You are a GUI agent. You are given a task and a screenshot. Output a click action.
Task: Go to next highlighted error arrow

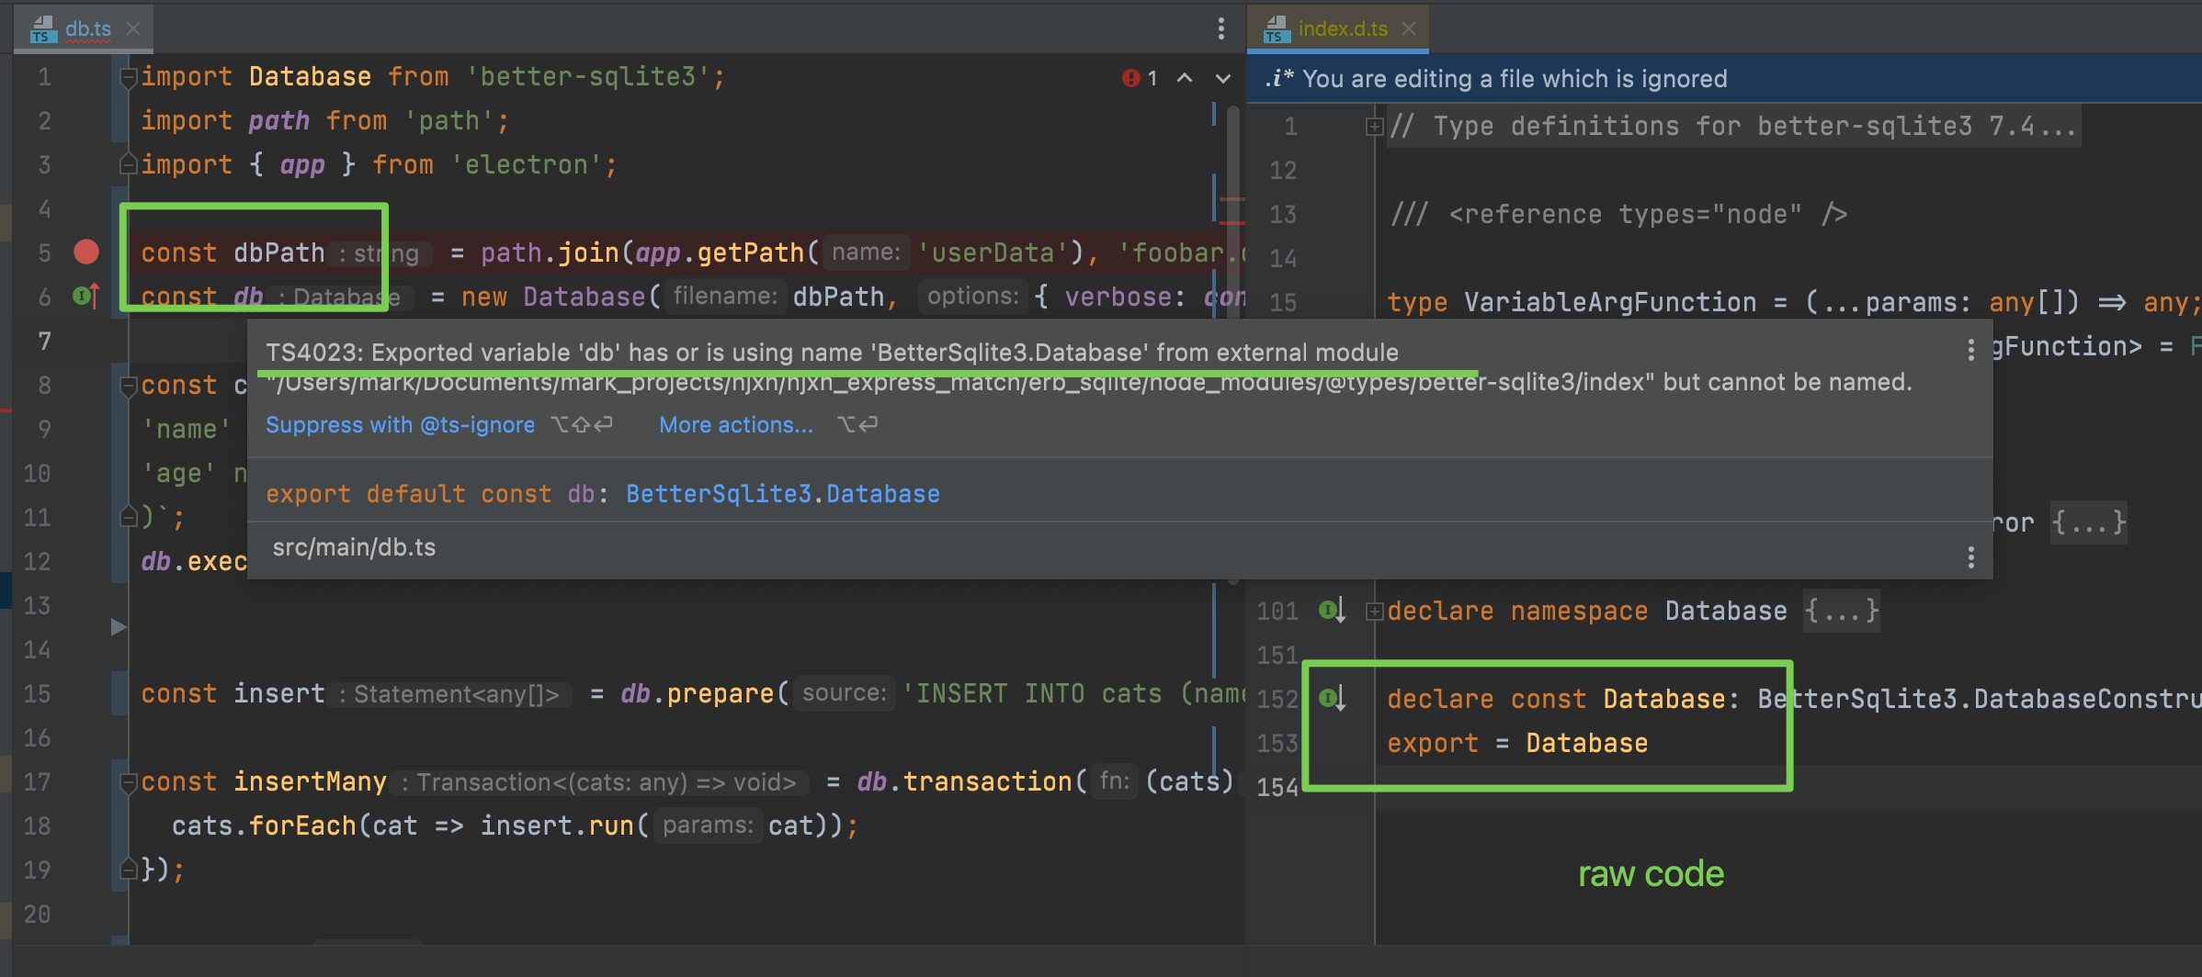1223,78
